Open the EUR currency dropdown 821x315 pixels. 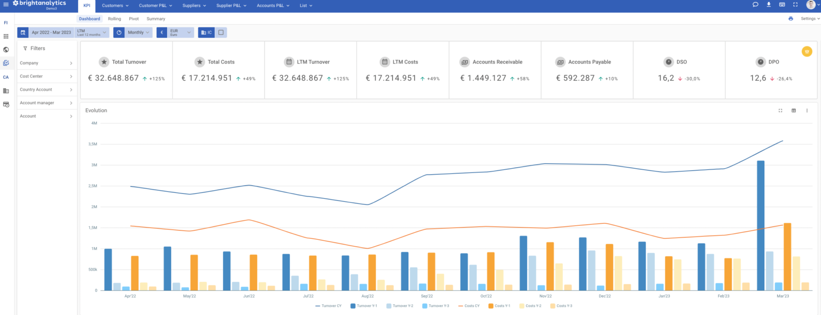[176, 32]
